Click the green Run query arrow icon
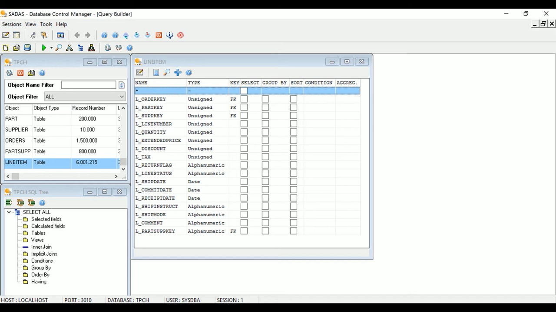The image size is (556, 312). [44, 48]
